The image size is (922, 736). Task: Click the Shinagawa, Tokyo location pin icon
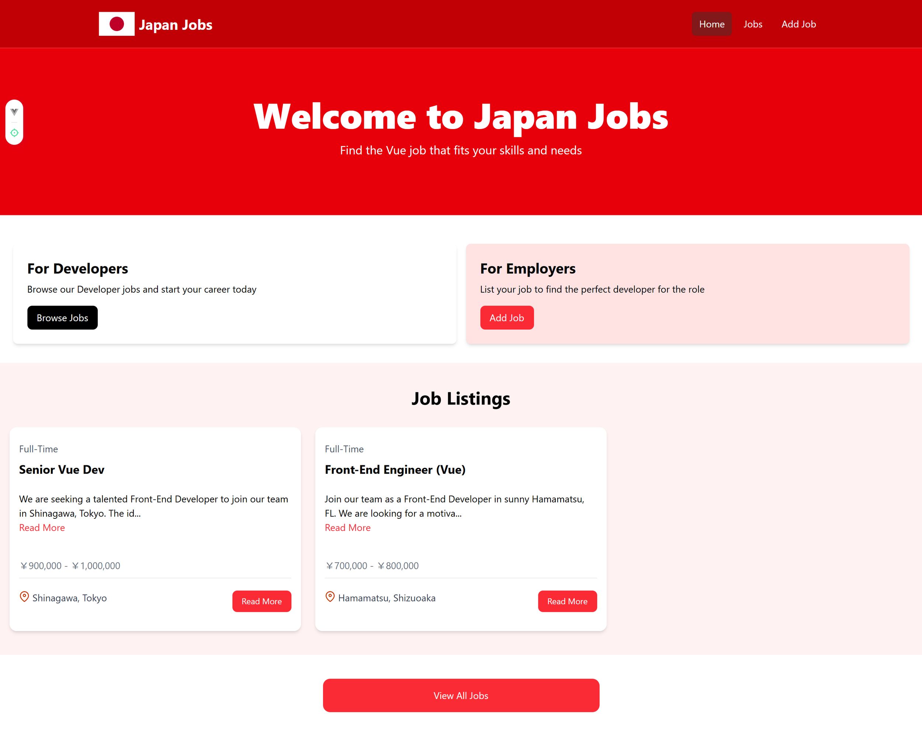click(x=24, y=597)
